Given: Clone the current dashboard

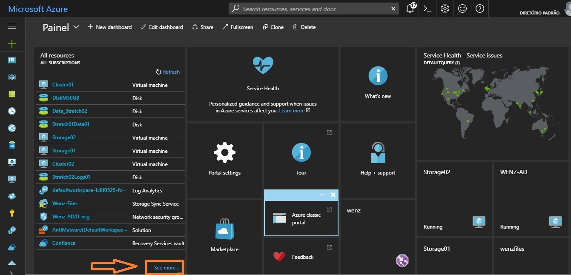Looking at the screenshot, I should (273, 27).
